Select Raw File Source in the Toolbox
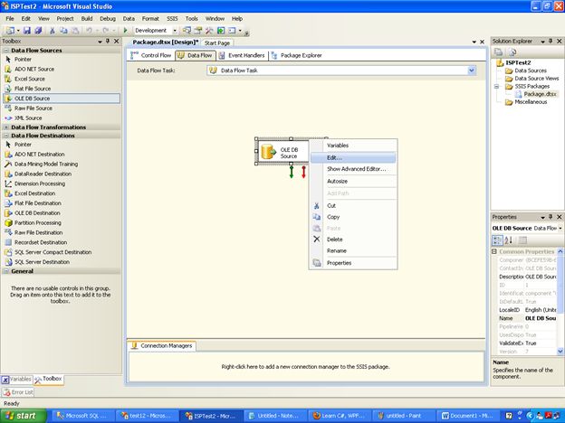 [x=34, y=108]
